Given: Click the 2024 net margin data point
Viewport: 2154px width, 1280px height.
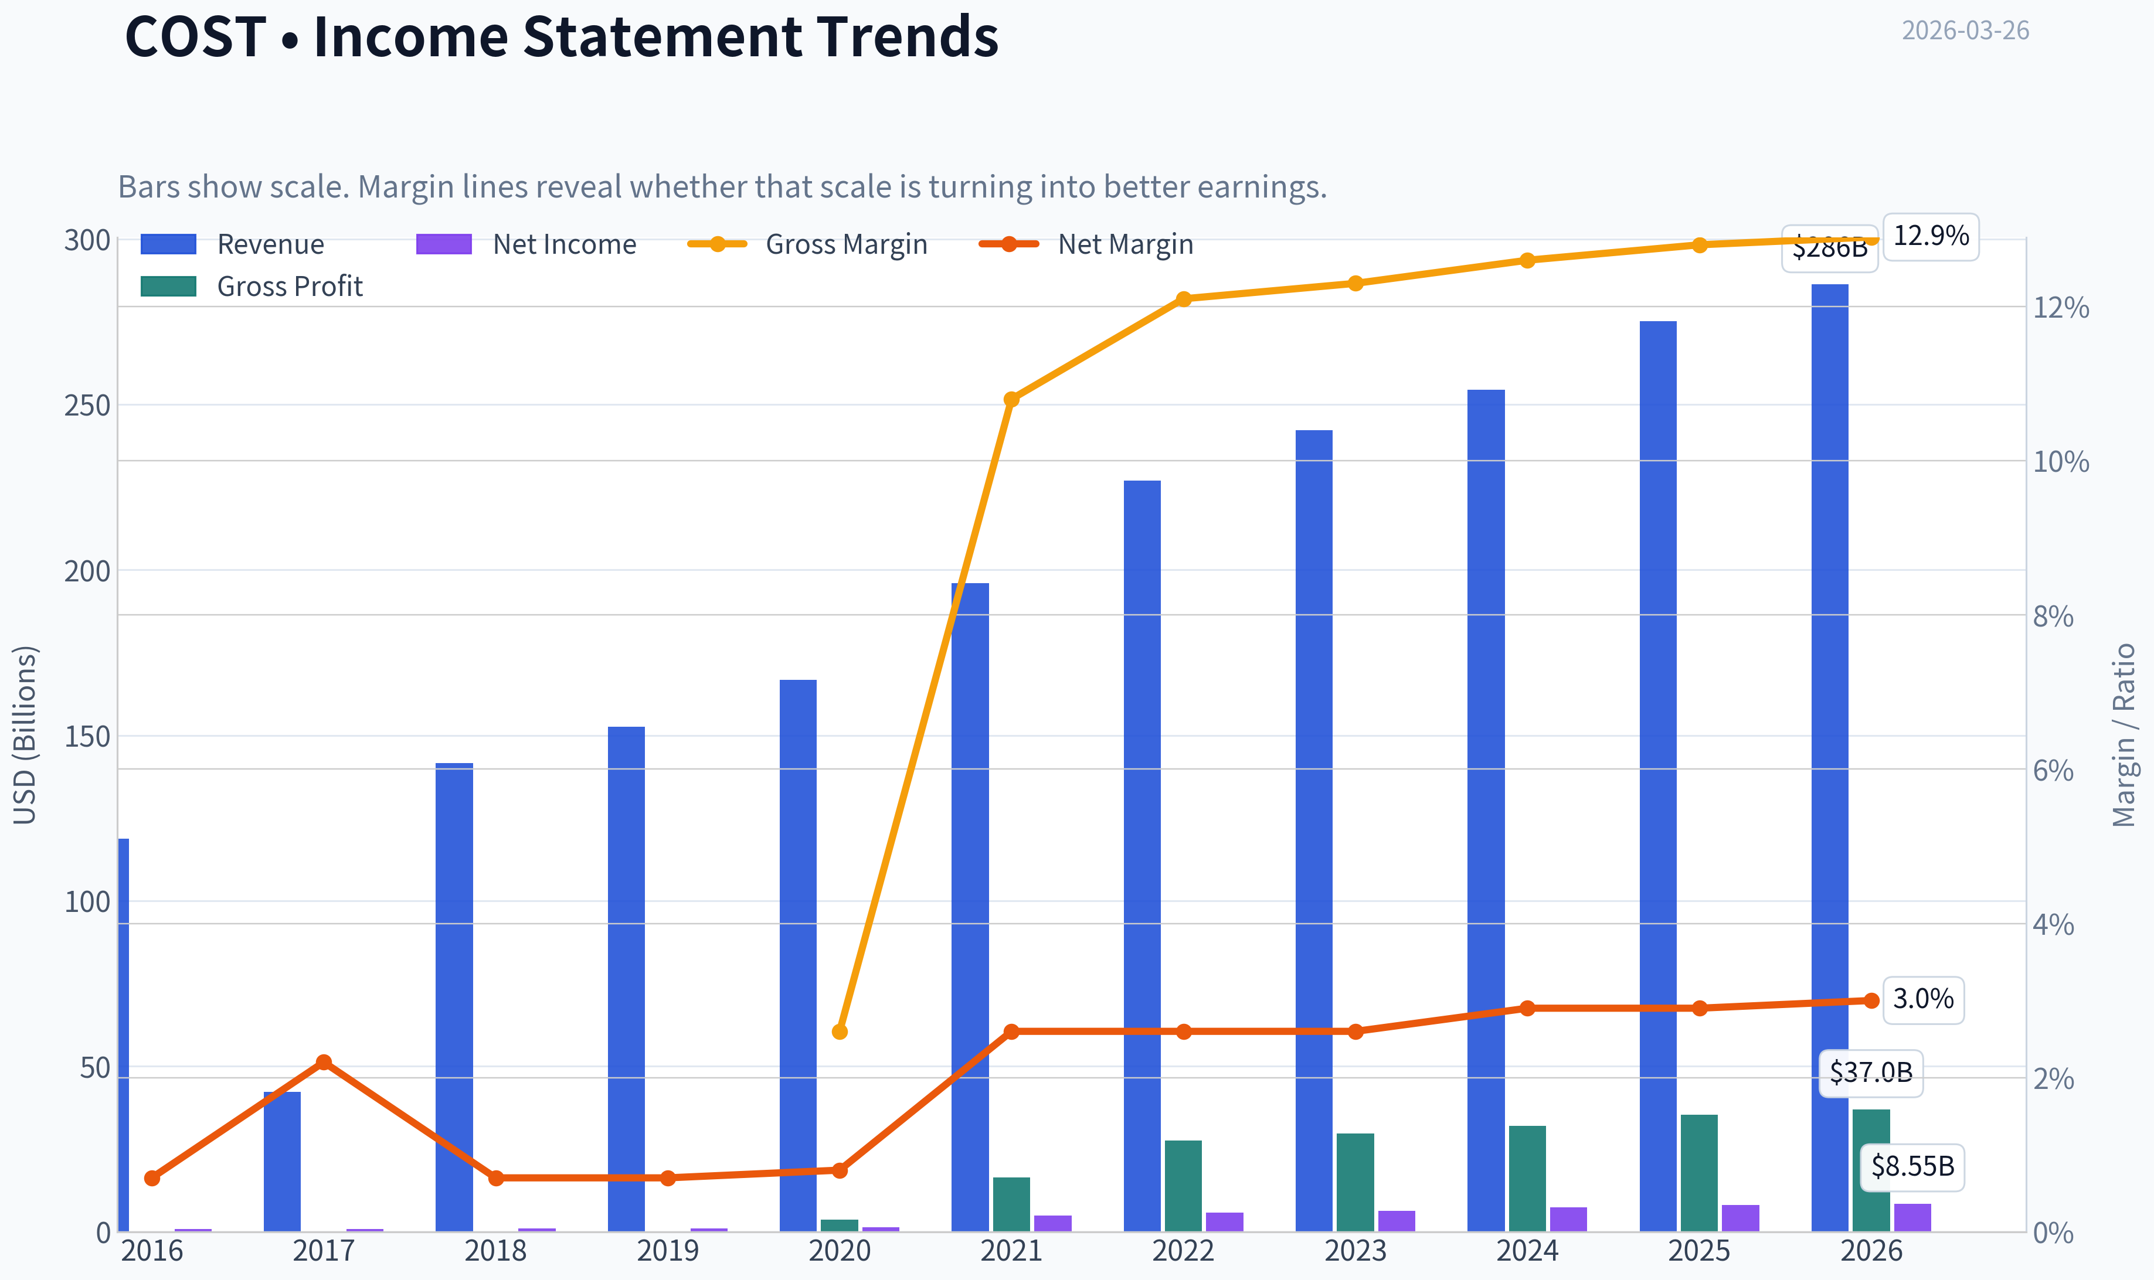Looking at the screenshot, I should pyautogui.click(x=1528, y=1008).
